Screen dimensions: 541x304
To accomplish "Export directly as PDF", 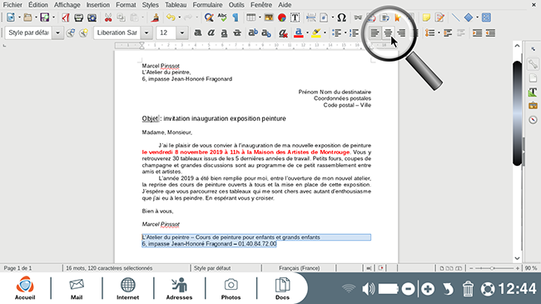I will pos(65,17).
